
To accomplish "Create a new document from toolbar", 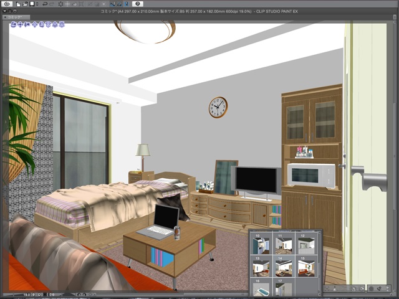I will pyautogui.click(x=18, y=4).
